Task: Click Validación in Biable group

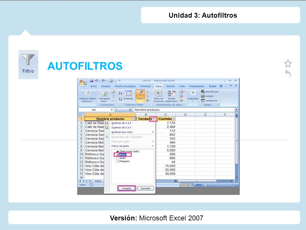Action: click(209, 101)
